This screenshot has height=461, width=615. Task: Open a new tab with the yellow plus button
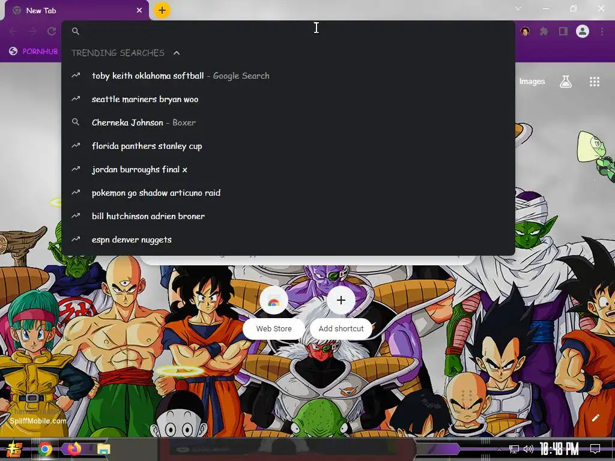pos(162,10)
